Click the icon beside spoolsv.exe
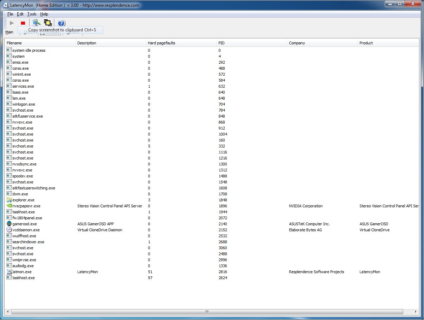424x320 pixels. tap(9, 176)
